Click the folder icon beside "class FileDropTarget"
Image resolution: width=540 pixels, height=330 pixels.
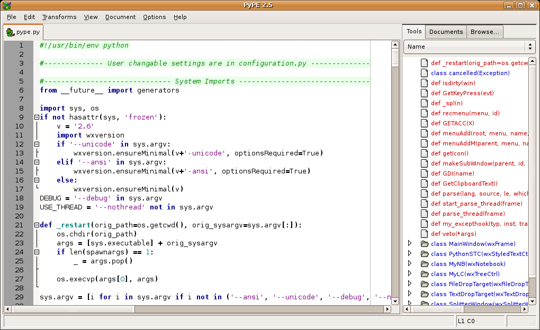pyautogui.click(x=425, y=284)
